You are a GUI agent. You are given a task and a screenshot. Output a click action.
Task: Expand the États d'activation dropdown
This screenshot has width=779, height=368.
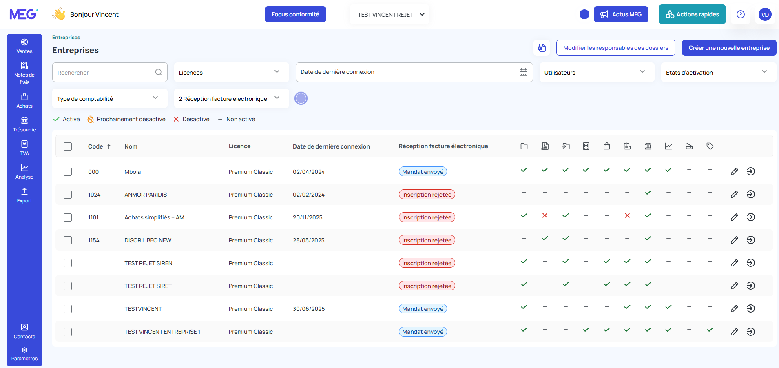[718, 72]
